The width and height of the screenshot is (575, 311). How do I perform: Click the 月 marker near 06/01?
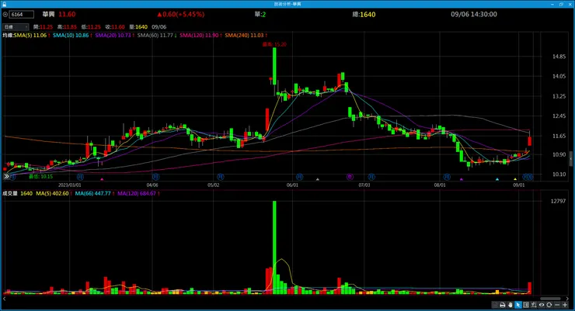(300, 177)
